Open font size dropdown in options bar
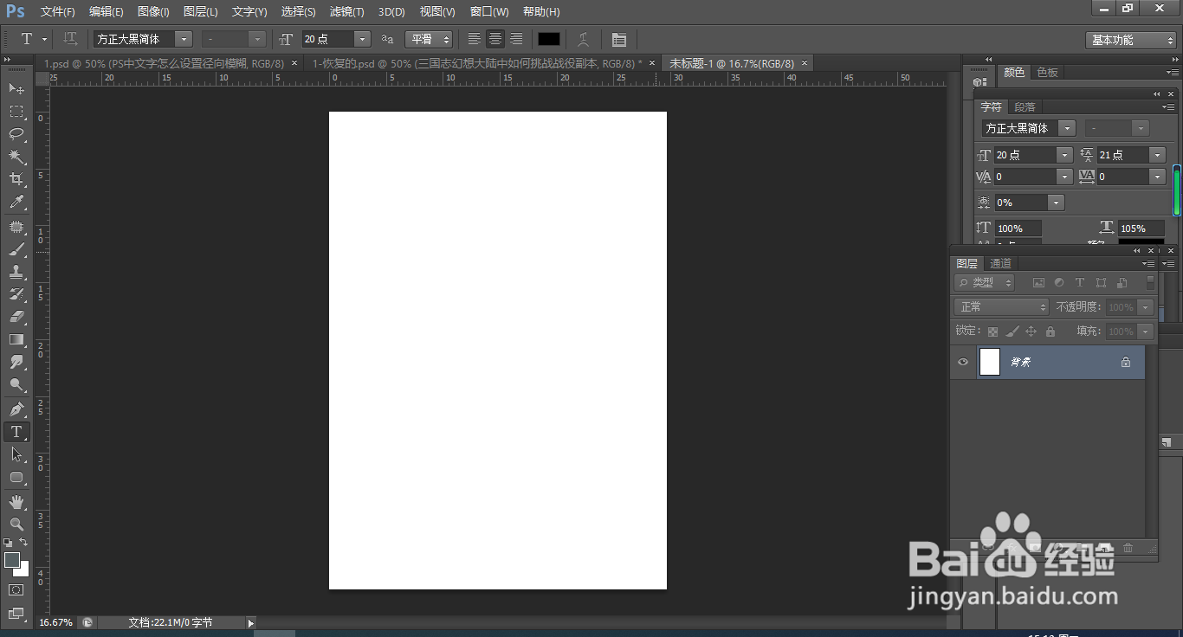 (x=362, y=39)
